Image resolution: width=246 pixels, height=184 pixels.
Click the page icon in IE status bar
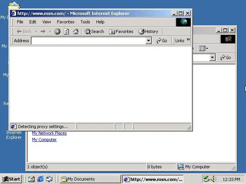13,127
